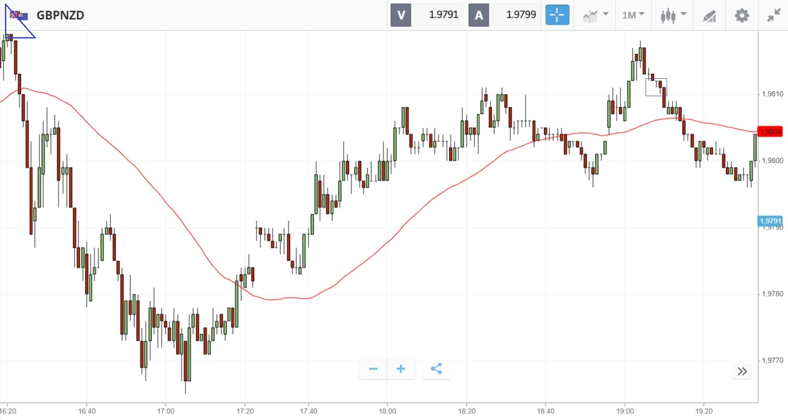Zoom in with the plus button
Screen dimensions: 788x420
click(x=401, y=369)
